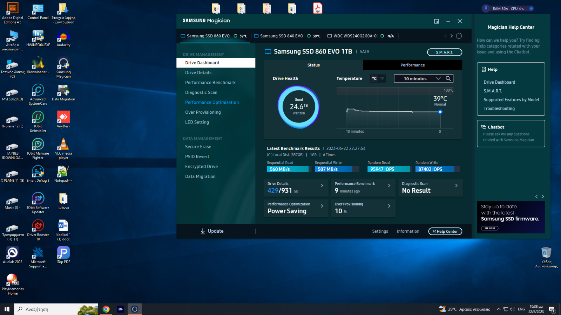The width and height of the screenshot is (561, 315).
Task: Open the Chatbot panel
Action: point(511,134)
